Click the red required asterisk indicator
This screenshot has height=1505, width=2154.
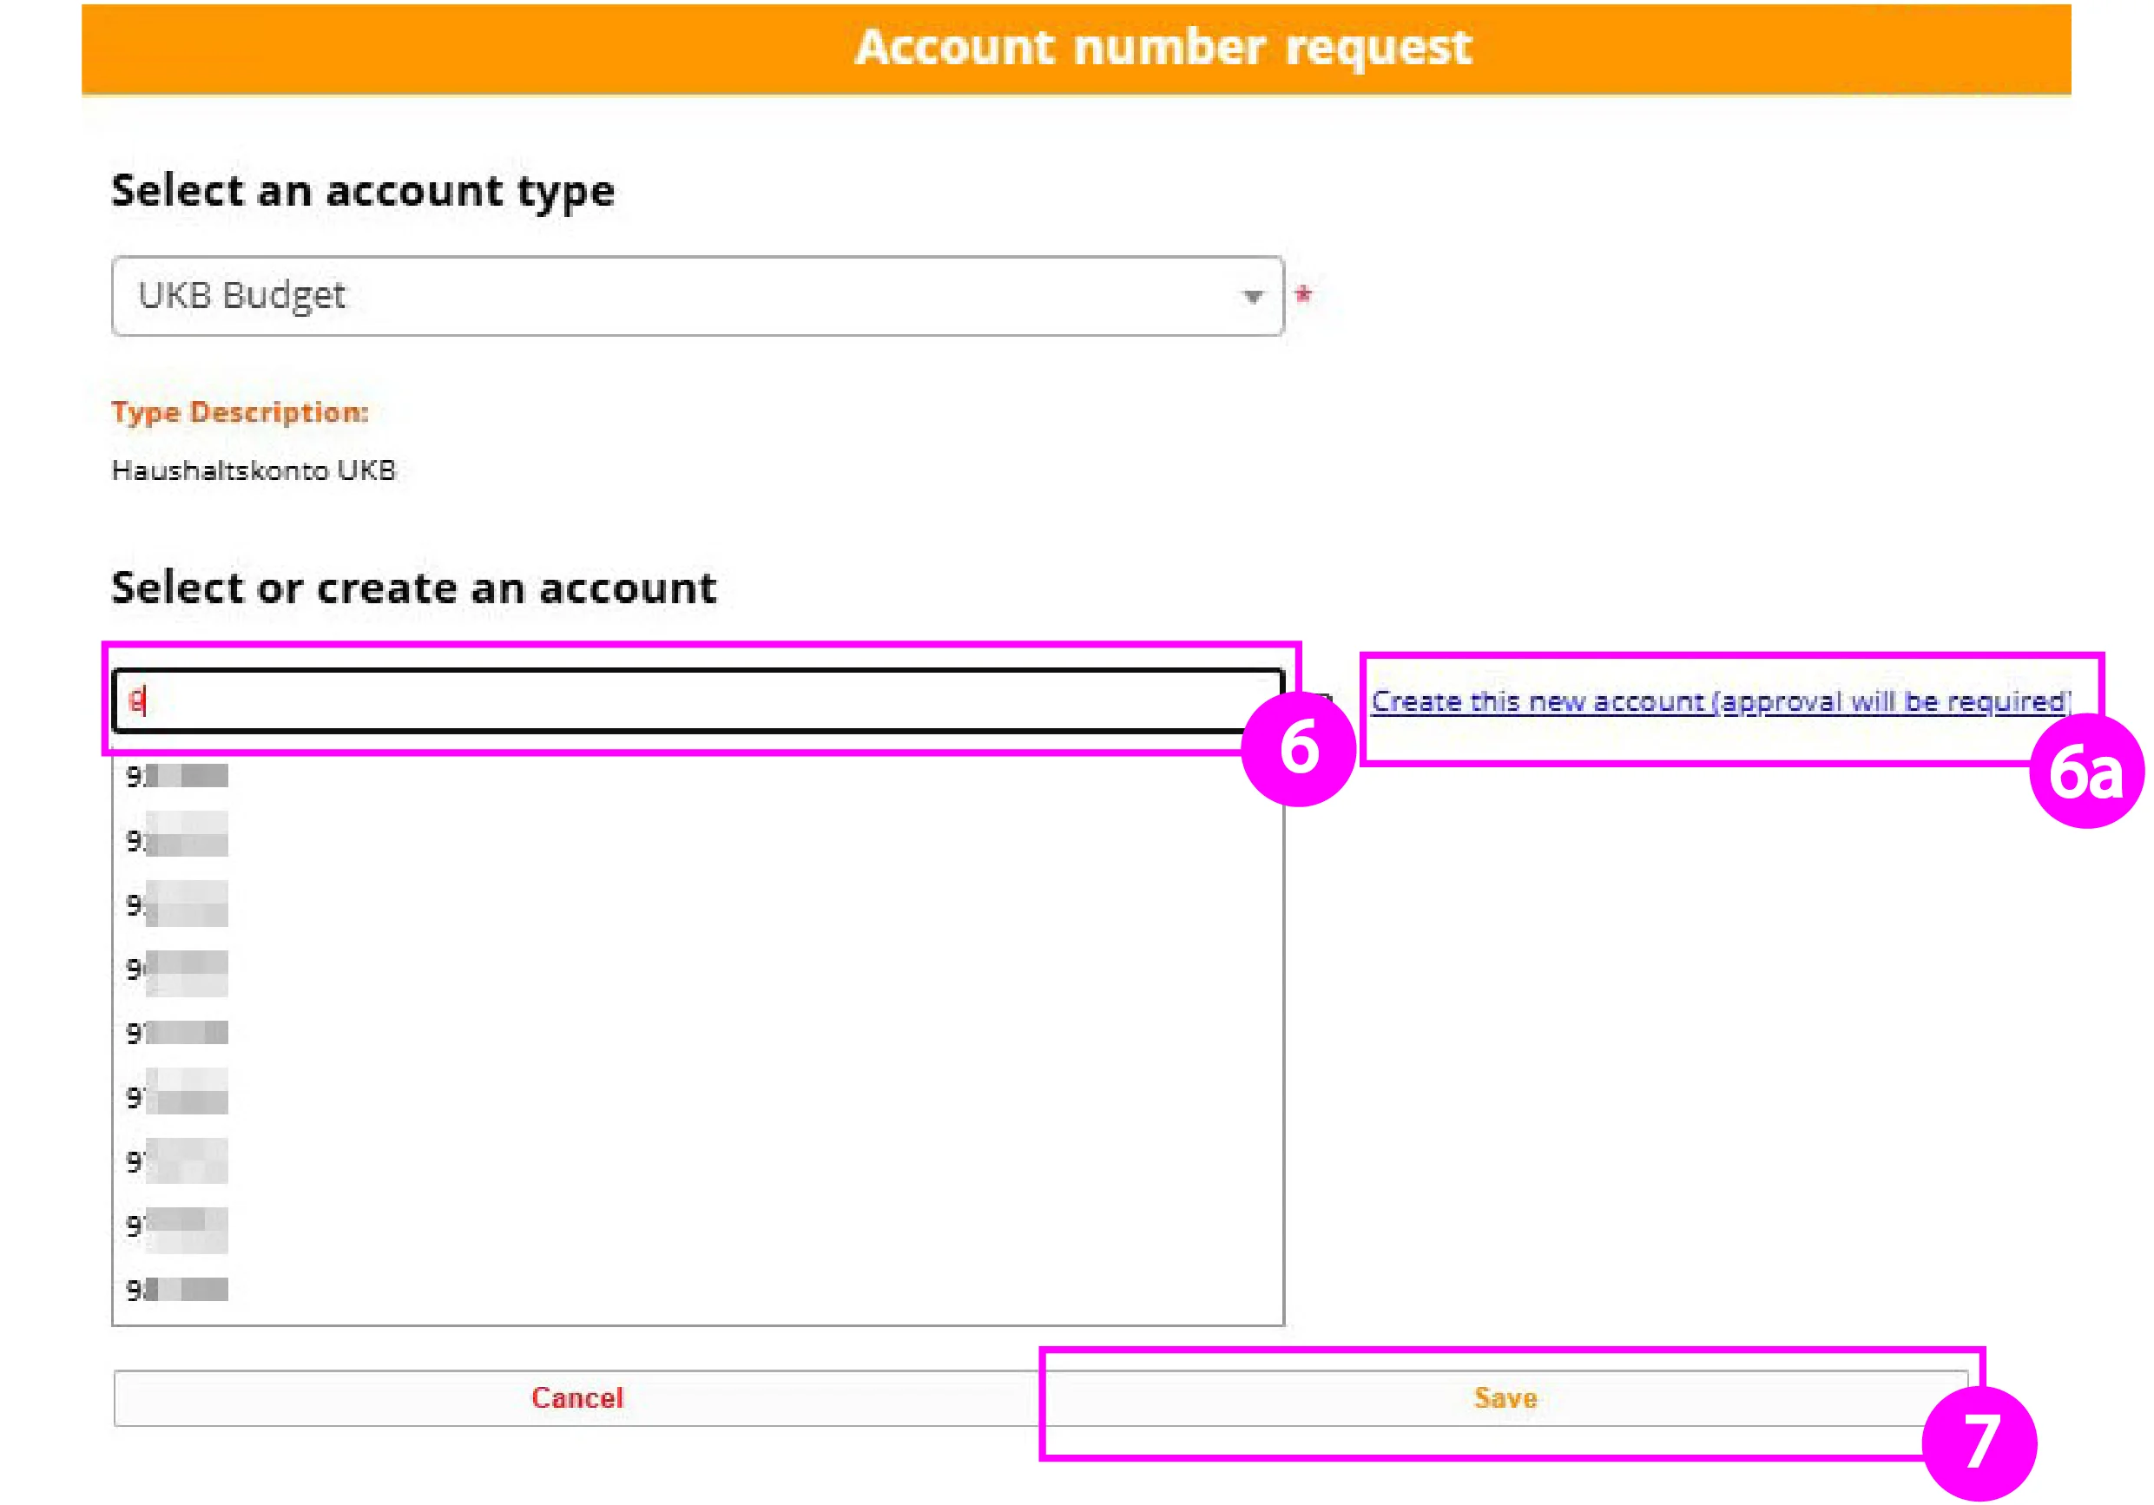tap(1305, 293)
